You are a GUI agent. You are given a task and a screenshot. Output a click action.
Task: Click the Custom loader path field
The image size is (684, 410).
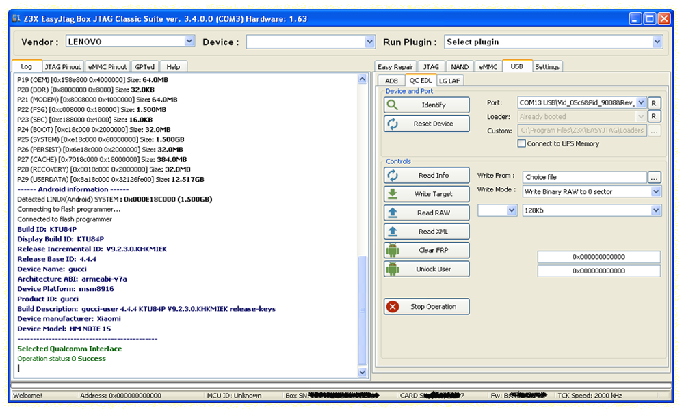point(582,131)
